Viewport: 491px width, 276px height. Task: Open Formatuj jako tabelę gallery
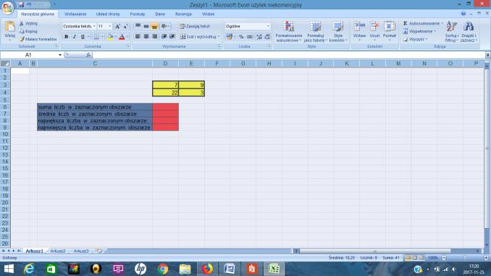coord(315,31)
